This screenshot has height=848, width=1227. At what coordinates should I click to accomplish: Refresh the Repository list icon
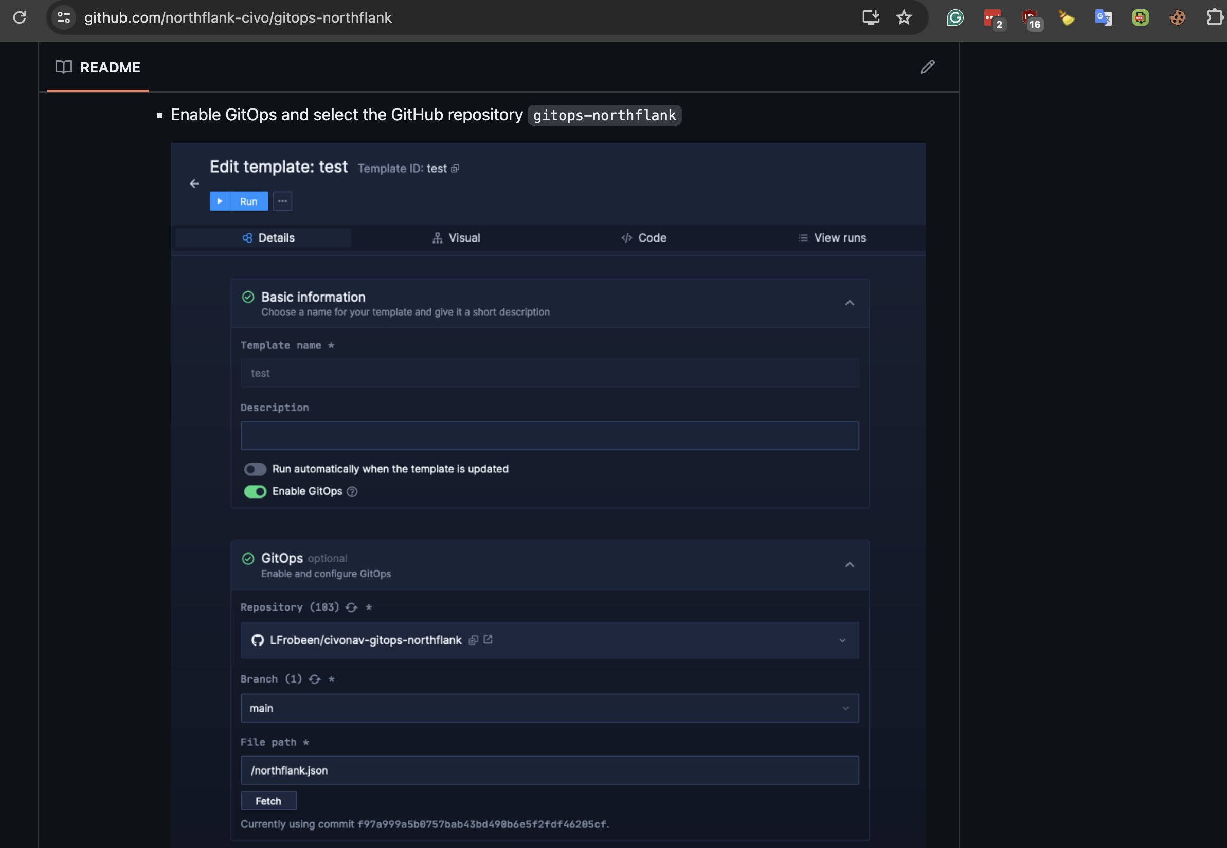(x=351, y=607)
